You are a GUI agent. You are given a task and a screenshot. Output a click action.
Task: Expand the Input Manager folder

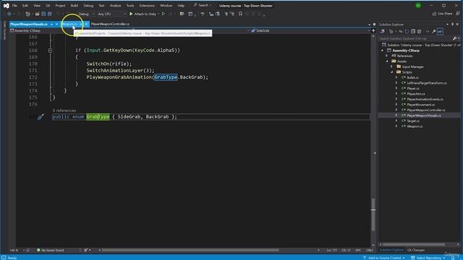tap(392, 66)
